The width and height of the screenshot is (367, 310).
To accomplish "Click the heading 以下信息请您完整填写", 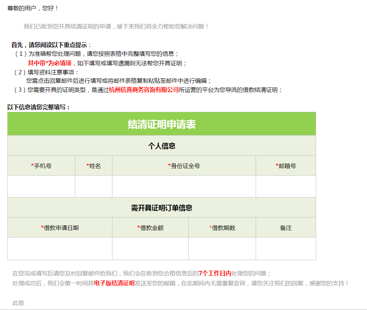I will tap(39, 107).
